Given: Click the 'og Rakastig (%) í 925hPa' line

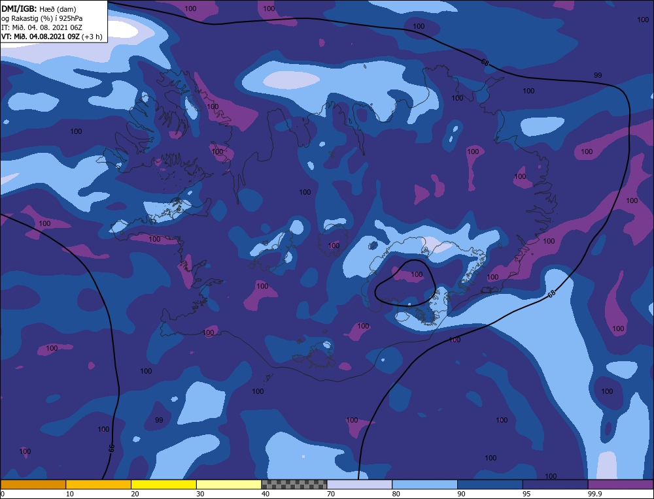Looking at the screenshot, I should [x=42, y=18].
